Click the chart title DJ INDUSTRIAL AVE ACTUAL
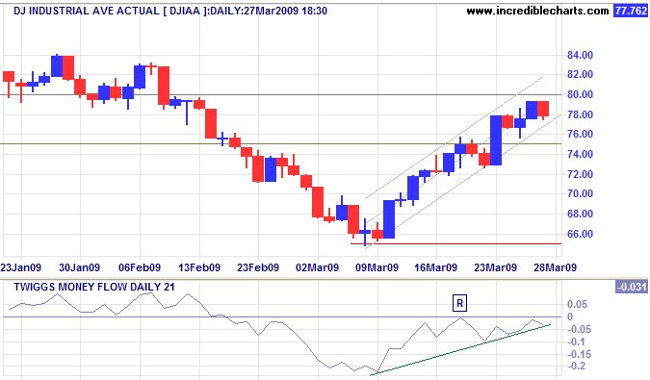Viewport: 650px width, 380px height. point(86,11)
